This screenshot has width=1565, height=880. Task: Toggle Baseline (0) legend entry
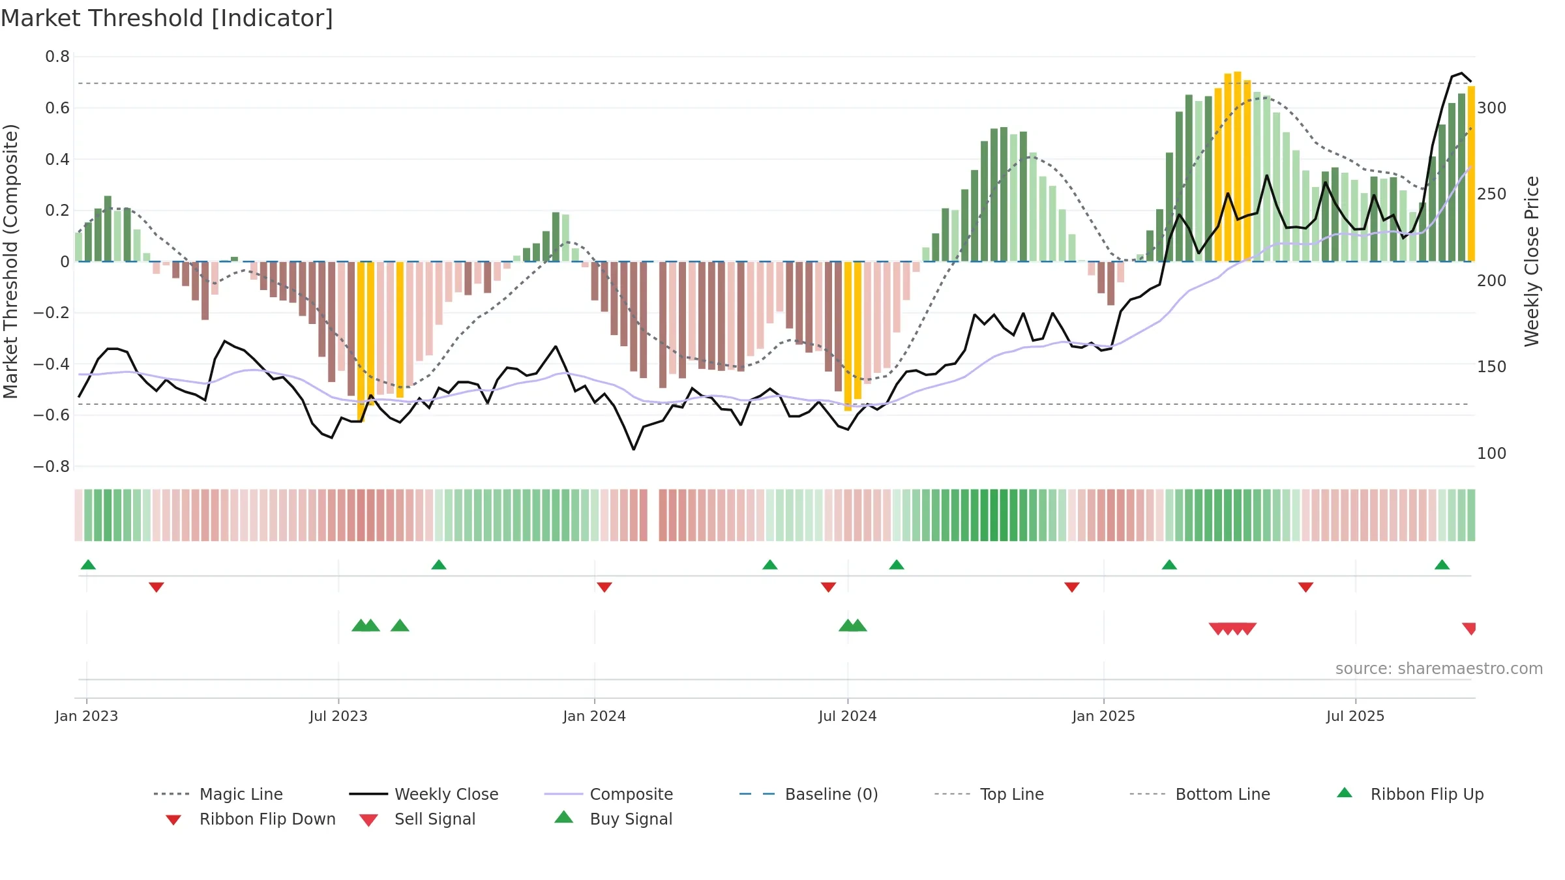click(x=809, y=794)
